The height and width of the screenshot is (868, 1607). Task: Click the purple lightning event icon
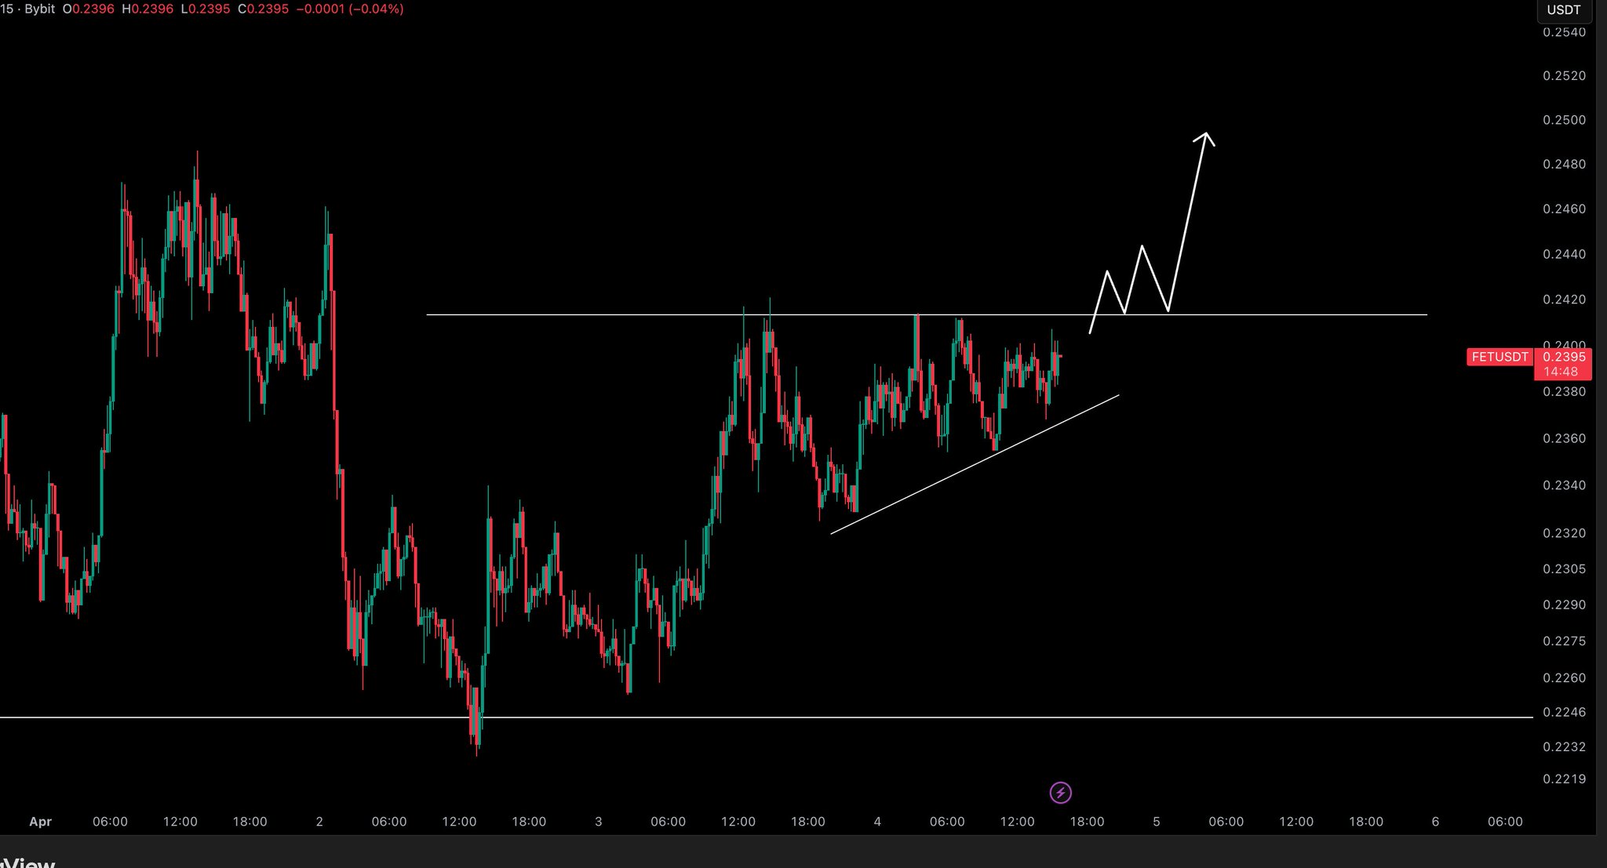click(x=1060, y=793)
